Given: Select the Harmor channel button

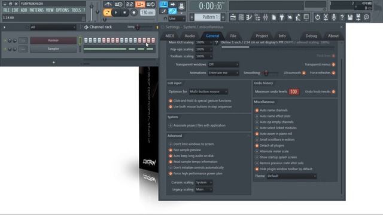Looking at the screenshot, I should [53, 41].
